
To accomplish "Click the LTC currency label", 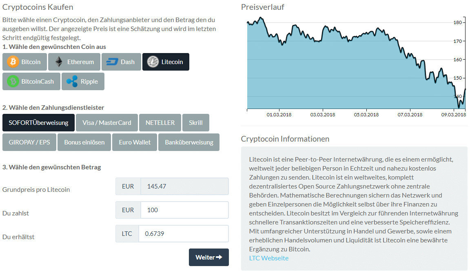I will tap(127, 233).
